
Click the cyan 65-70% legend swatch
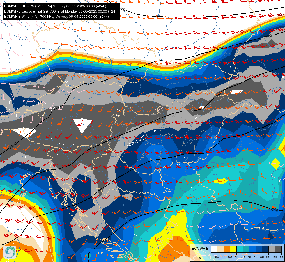[240, 249]
